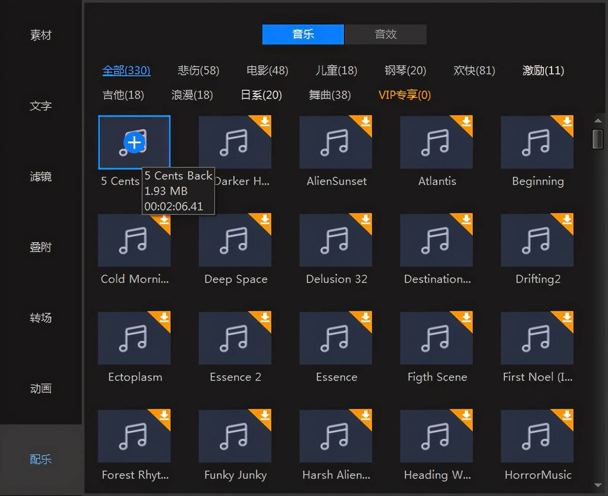Select the 悲伤 sad music category
Viewport: 608px width, 496px height.
tap(198, 70)
